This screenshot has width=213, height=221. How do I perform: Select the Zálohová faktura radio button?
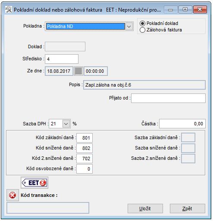pos(142,30)
